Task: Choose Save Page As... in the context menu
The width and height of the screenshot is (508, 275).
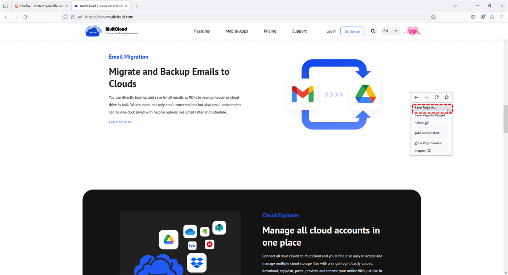Action: tap(432, 108)
